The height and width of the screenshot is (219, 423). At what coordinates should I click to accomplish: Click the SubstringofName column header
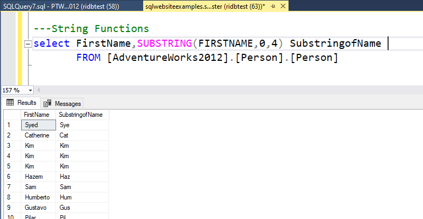(82, 115)
